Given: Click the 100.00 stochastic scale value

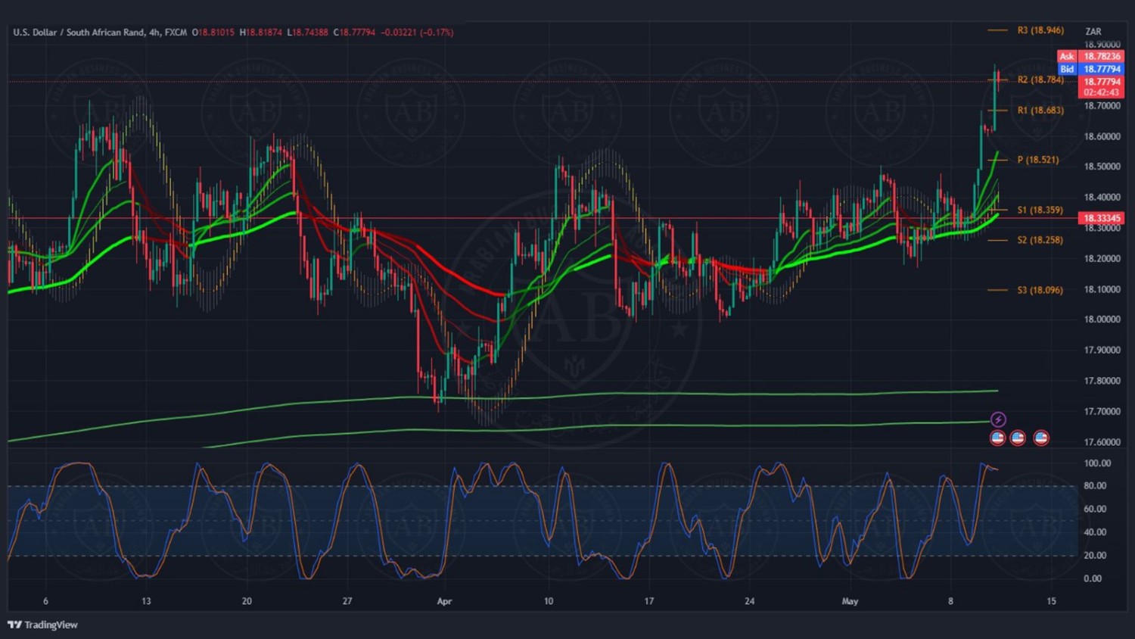Looking at the screenshot, I should [1097, 463].
